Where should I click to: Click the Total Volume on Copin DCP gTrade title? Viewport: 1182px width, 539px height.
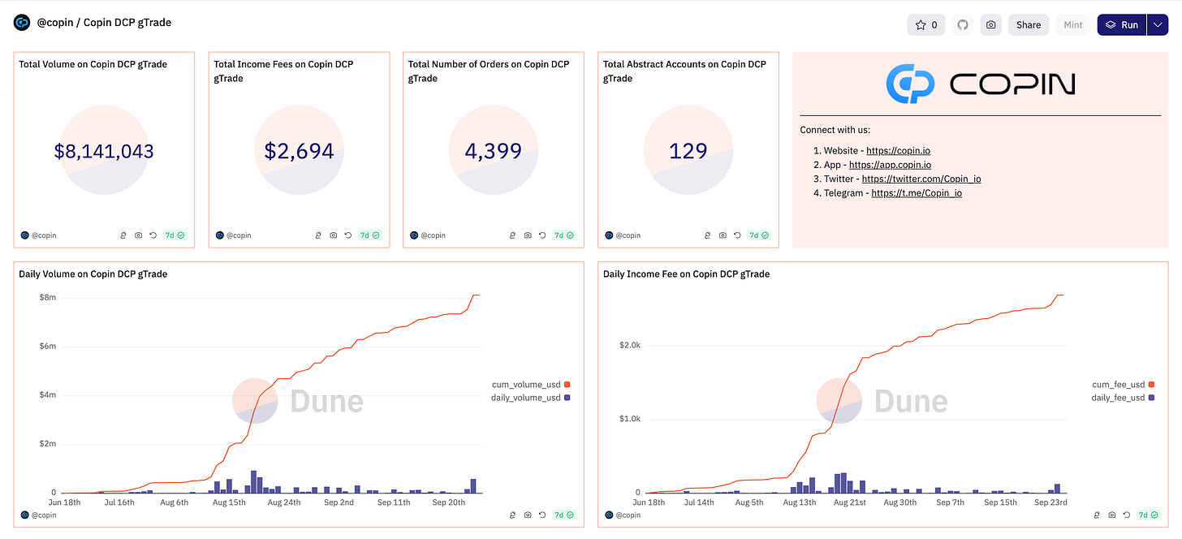click(93, 64)
